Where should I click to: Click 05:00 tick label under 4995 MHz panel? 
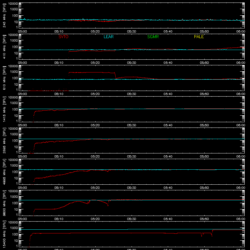[x=22, y=188]
